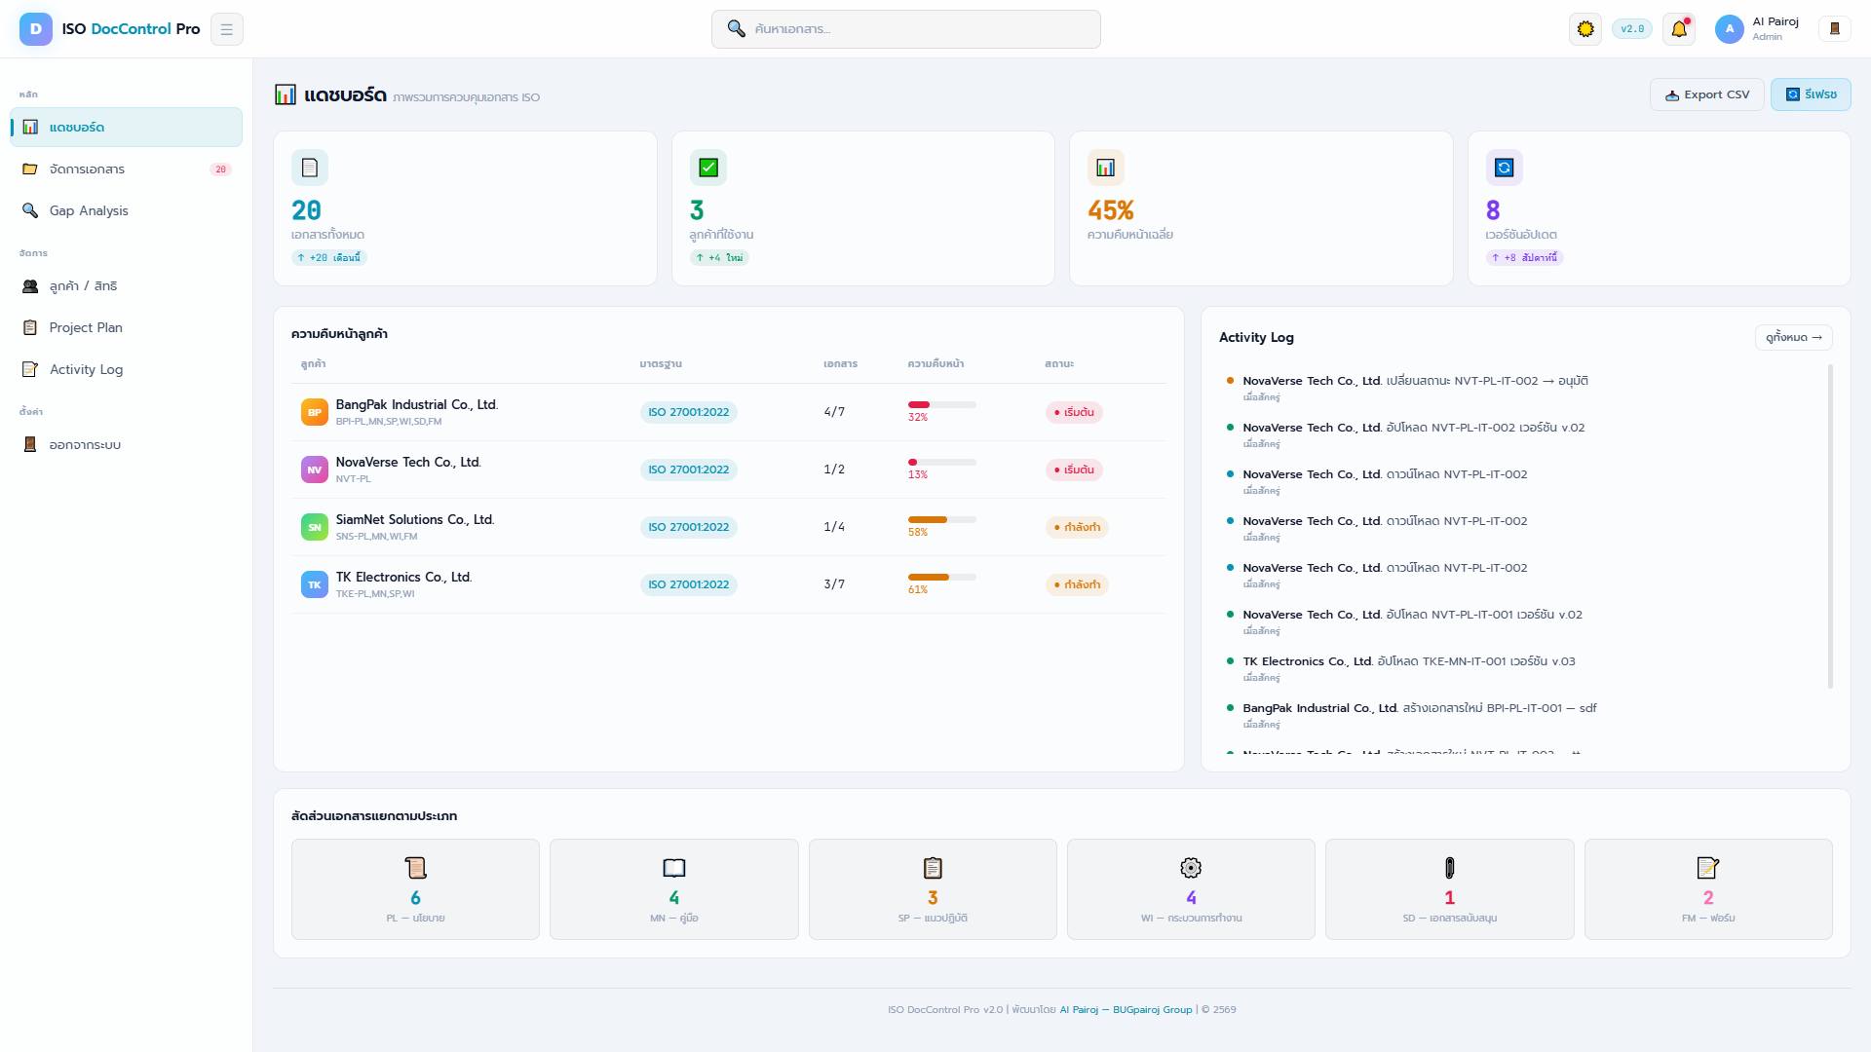Toggle the sun theme switch icon
Screen dimensions: 1871x1052
(1585, 29)
